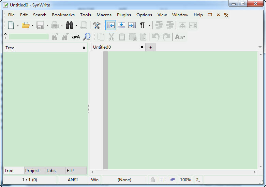Image resolution: width=266 pixels, height=187 pixels.
Task: Click the Open folder icon
Action: pyautogui.click(x=26, y=25)
